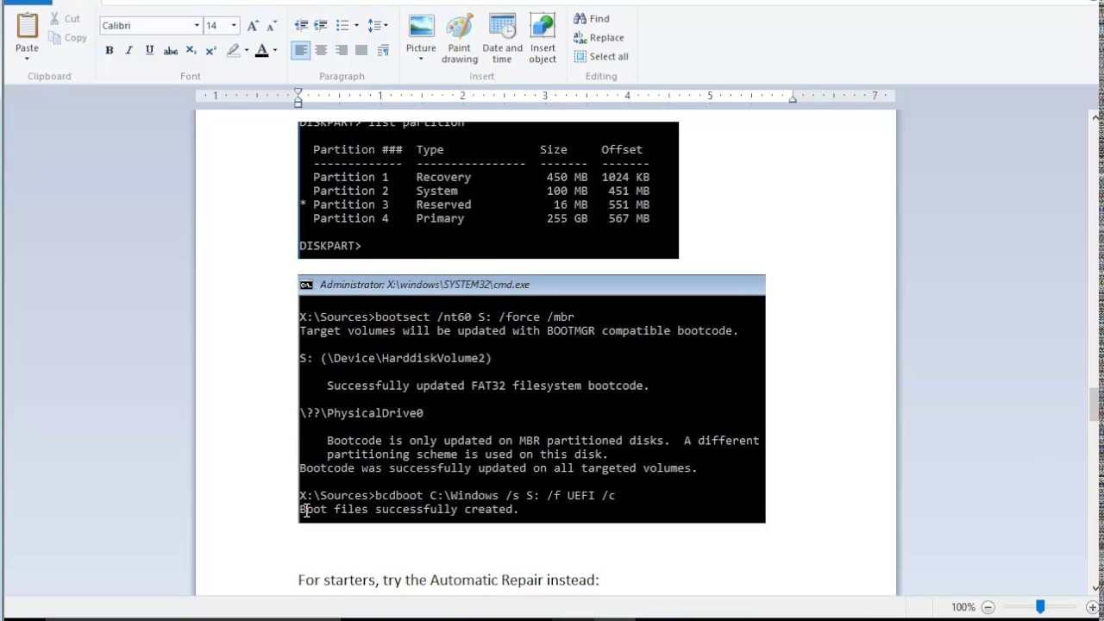Grow the font size
1104x621 pixels.
point(253,26)
